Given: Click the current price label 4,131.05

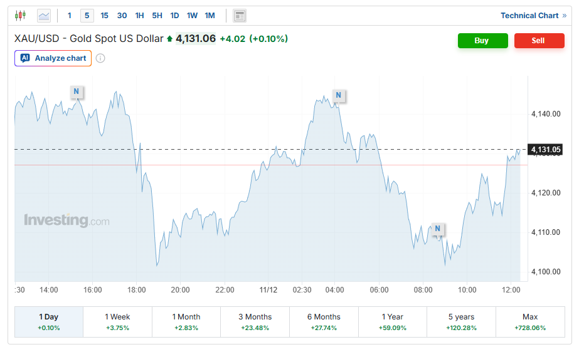Looking at the screenshot, I should (545, 149).
